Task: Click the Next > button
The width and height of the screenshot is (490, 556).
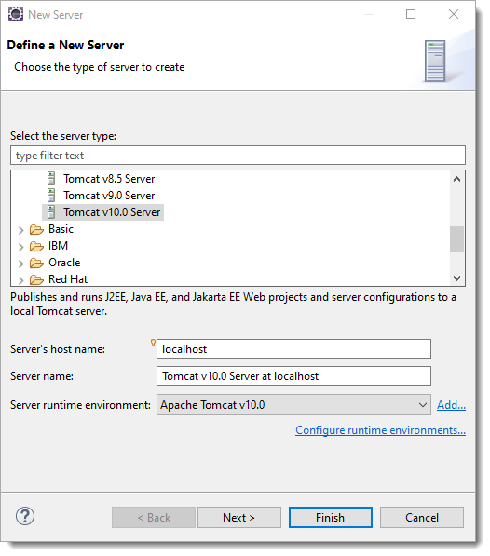Action: 239,517
